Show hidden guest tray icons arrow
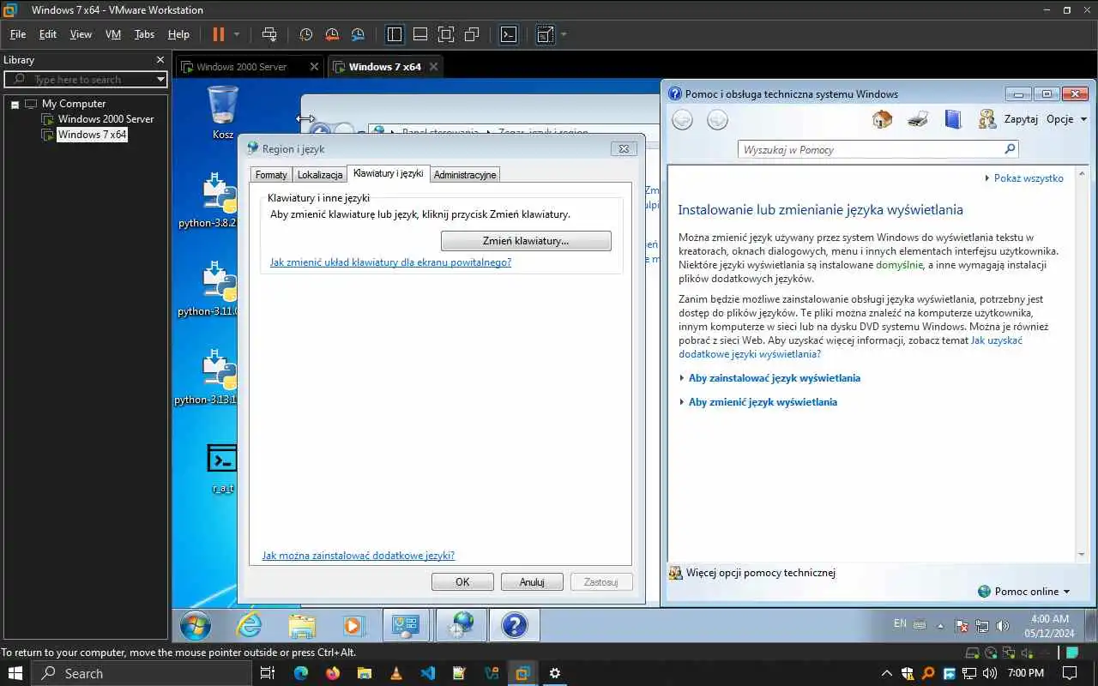The width and height of the screenshot is (1098, 686). click(x=941, y=625)
